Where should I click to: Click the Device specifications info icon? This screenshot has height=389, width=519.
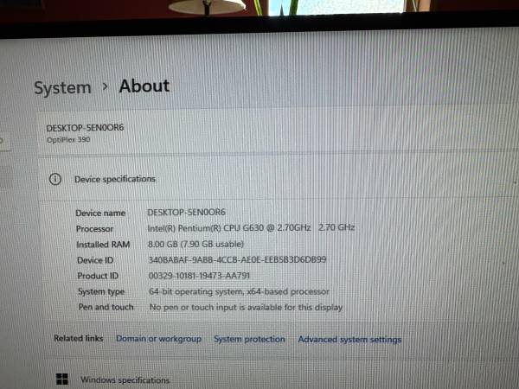coord(55,179)
